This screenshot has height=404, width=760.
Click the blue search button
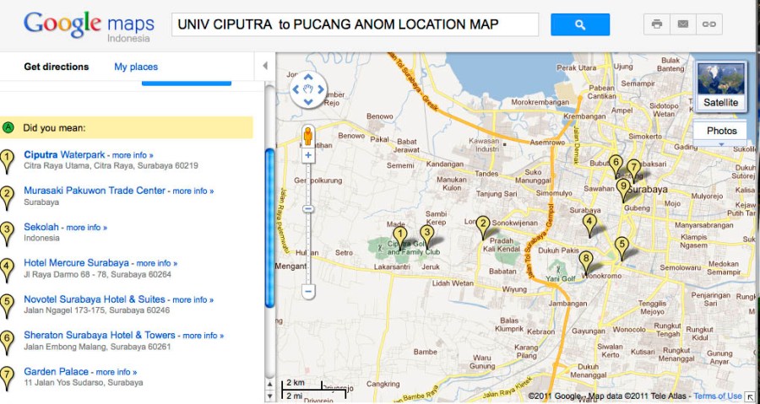click(x=579, y=24)
